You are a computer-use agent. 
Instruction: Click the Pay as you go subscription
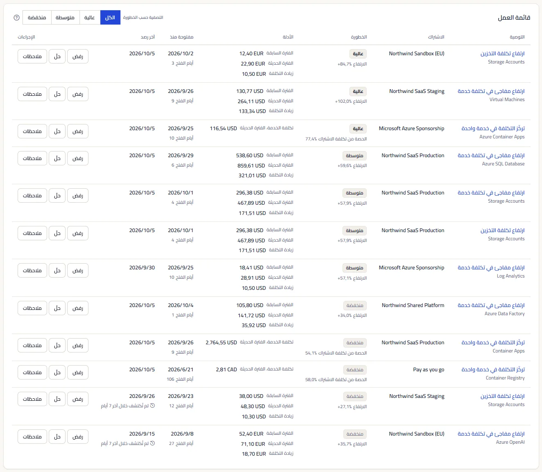click(x=429, y=370)
